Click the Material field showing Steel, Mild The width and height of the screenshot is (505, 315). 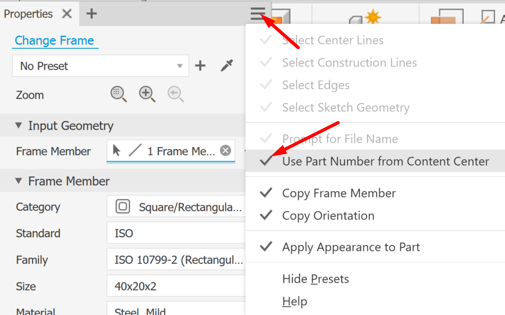[176, 311]
